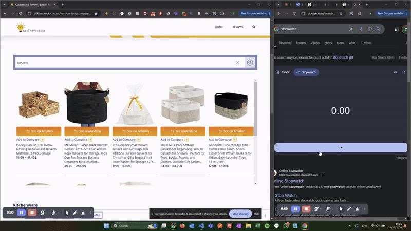This screenshot has height=231, width=411.
Task: Toggle camera off icon in left recorder toolbar
Action: [42, 213]
